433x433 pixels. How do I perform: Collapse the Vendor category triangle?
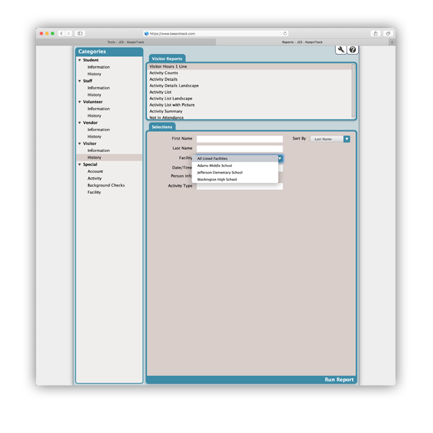pos(79,122)
